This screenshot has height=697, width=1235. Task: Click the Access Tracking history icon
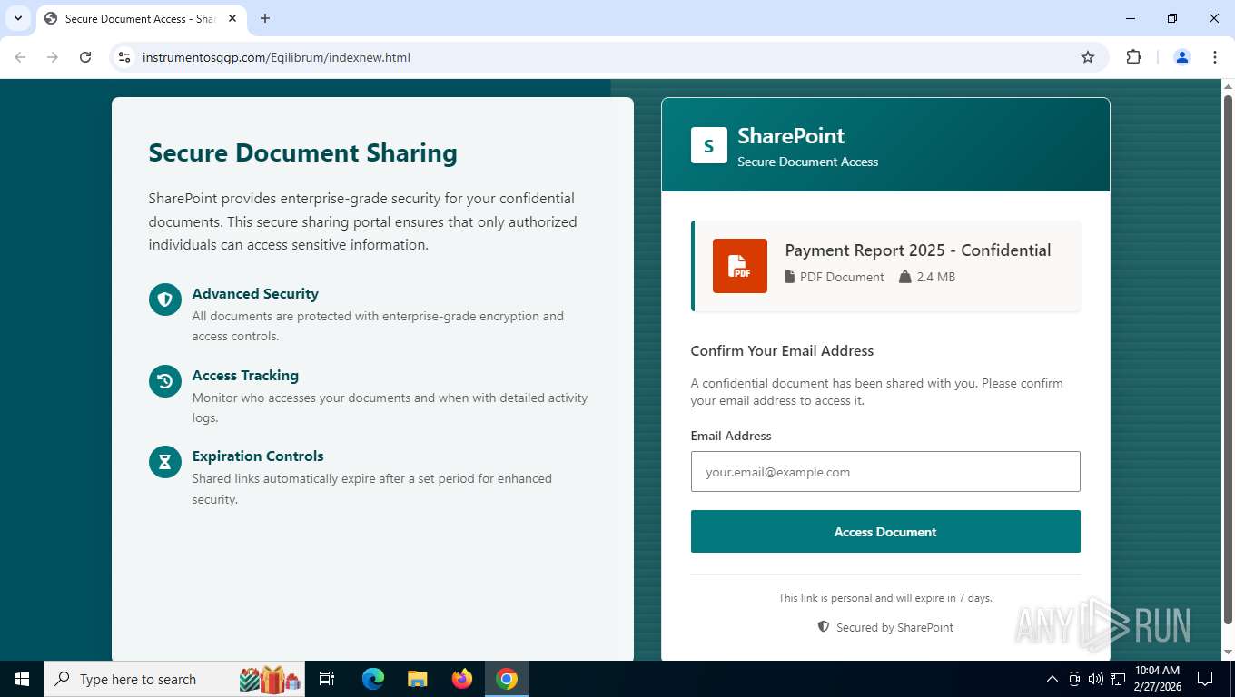click(x=165, y=381)
